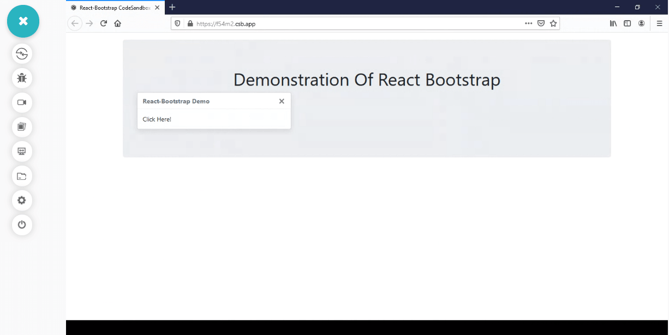Select the Click Here! link on the card
This screenshot has width=669, height=335.
pyautogui.click(x=157, y=119)
